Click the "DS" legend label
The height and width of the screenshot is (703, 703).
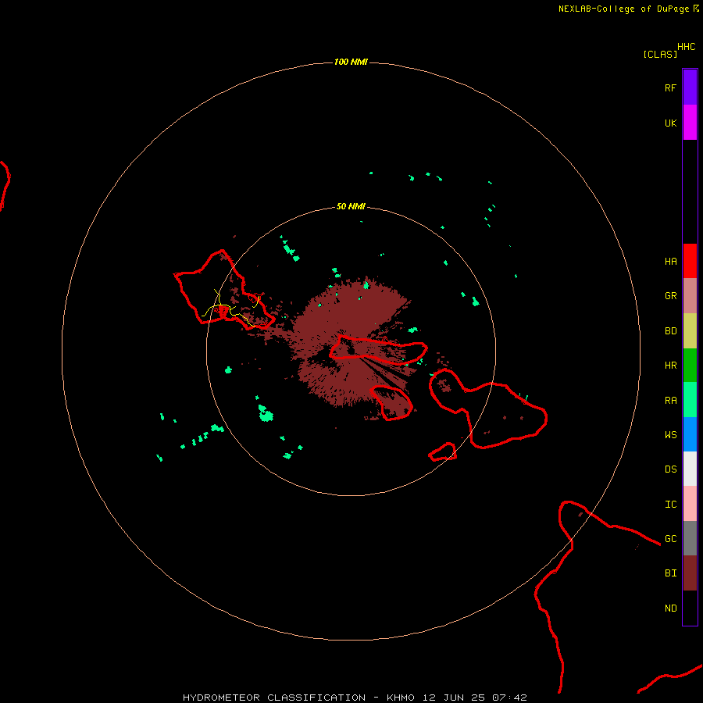[x=670, y=469]
